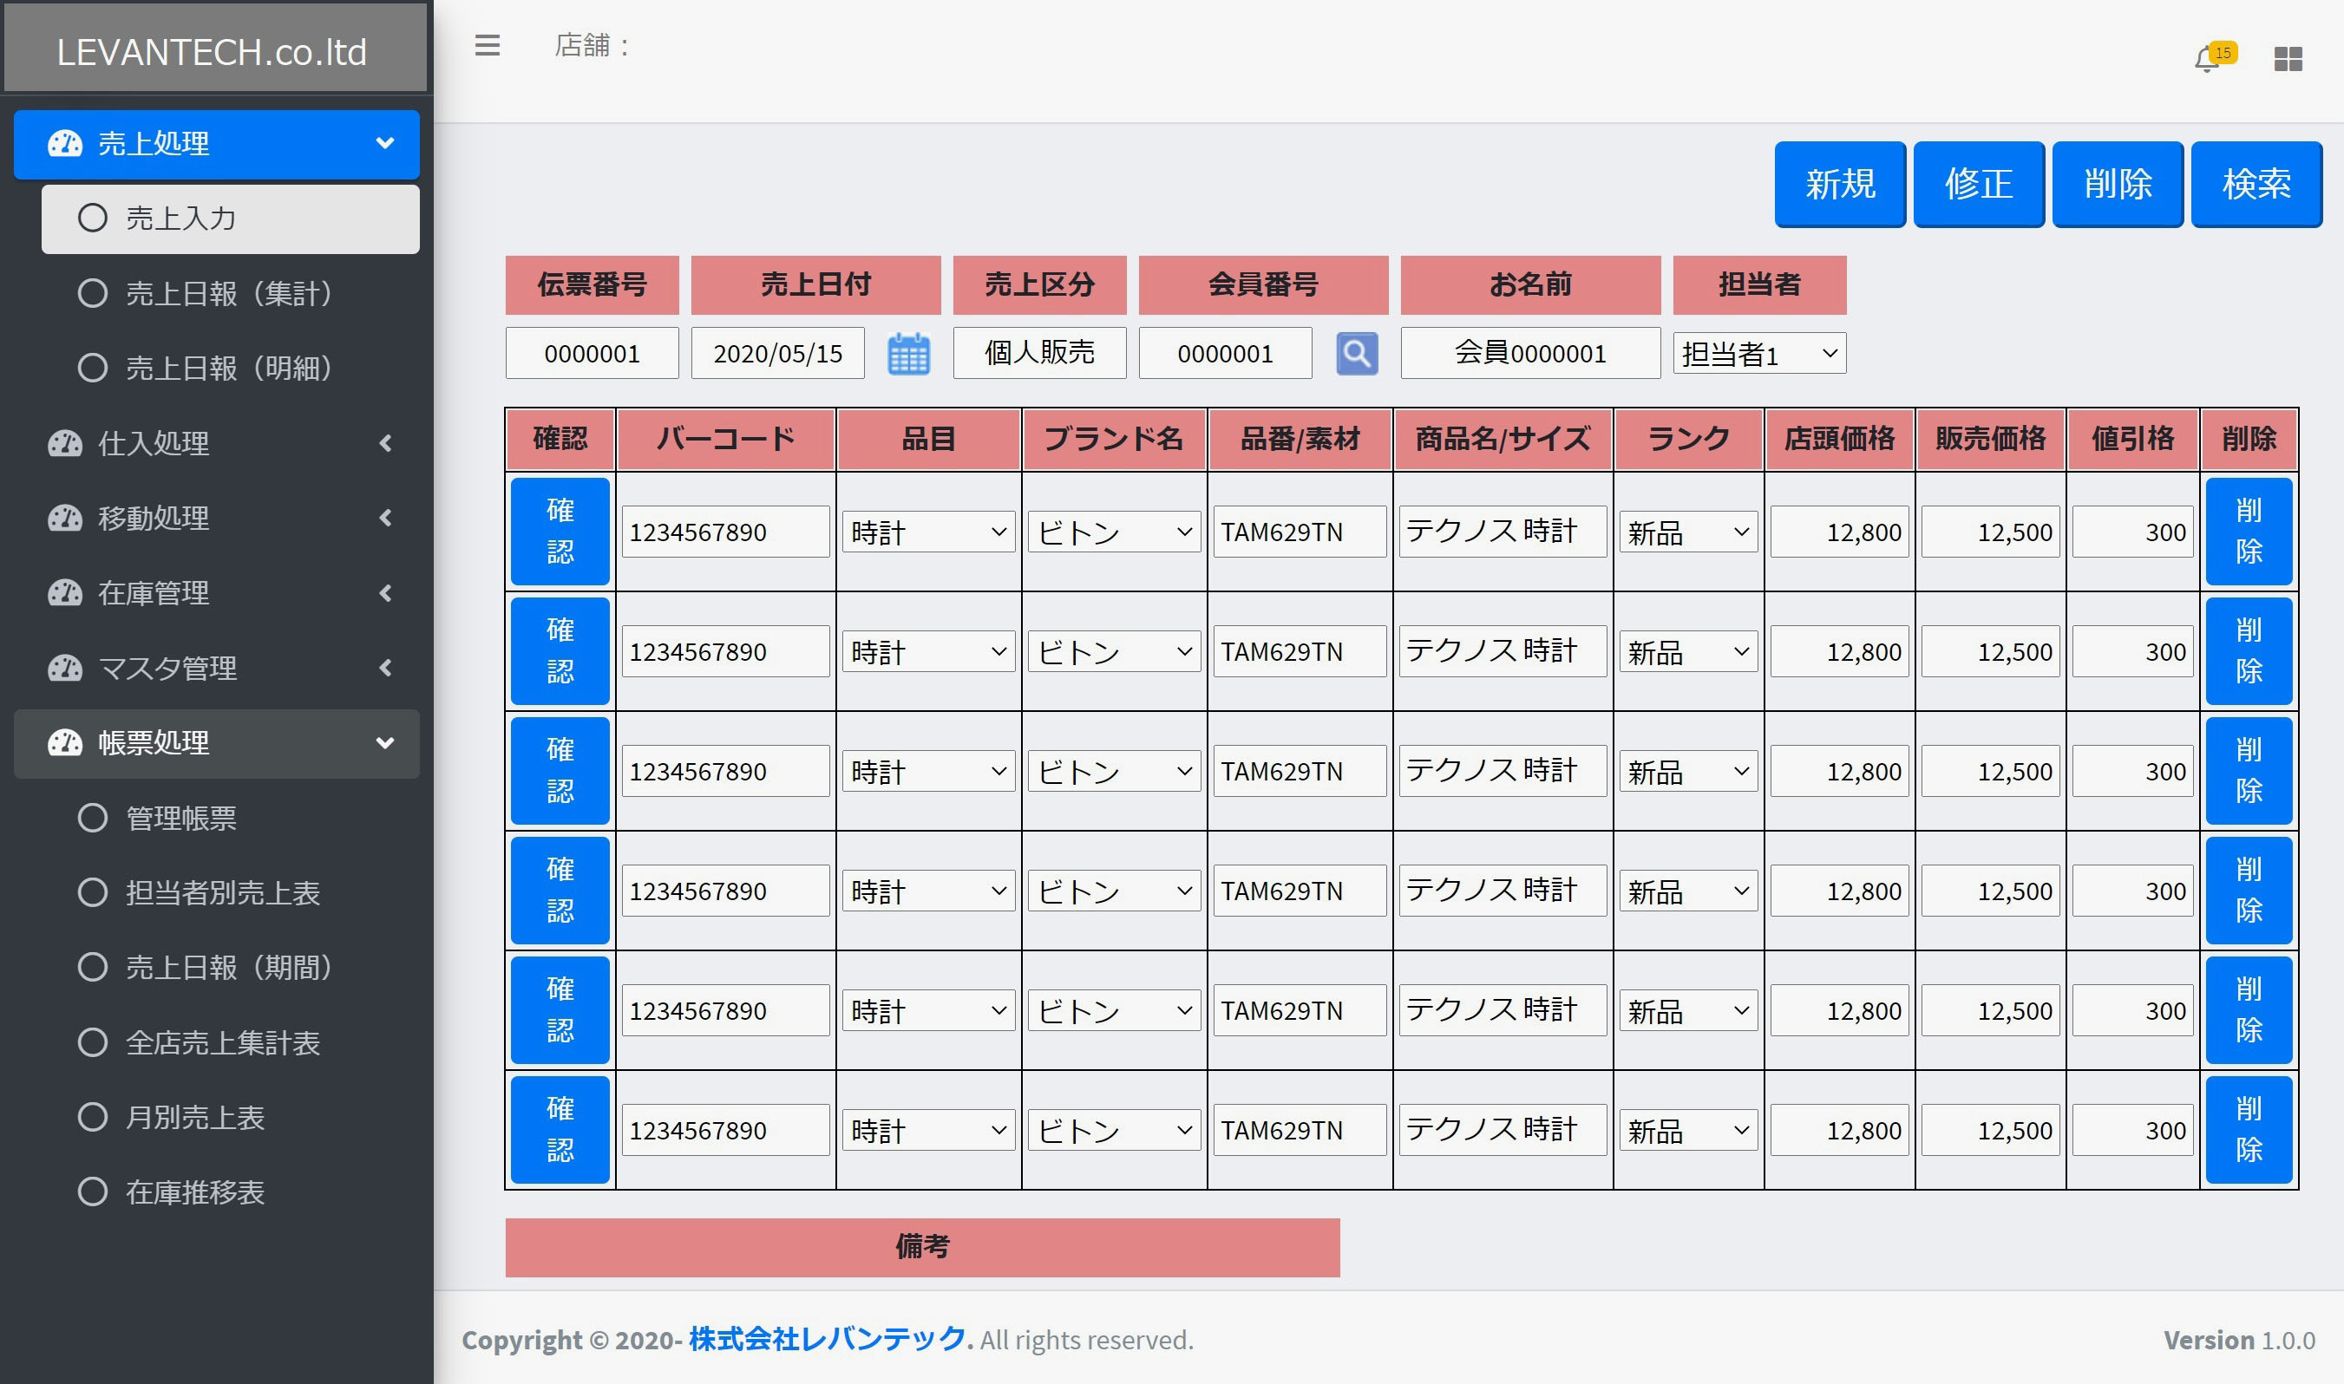Click the 仕入処理 gauge icon
Image resolution: width=2344 pixels, height=1384 pixels.
[x=65, y=443]
